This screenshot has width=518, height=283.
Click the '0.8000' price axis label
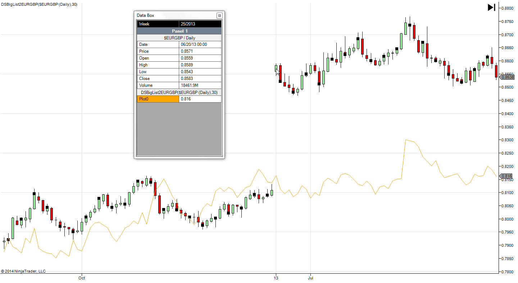coord(507,219)
